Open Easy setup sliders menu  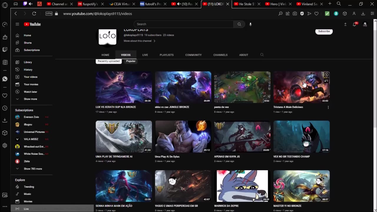click(x=372, y=14)
